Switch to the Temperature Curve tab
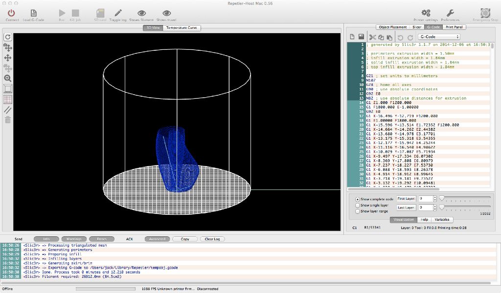This screenshot has width=501, height=293. (x=182, y=28)
